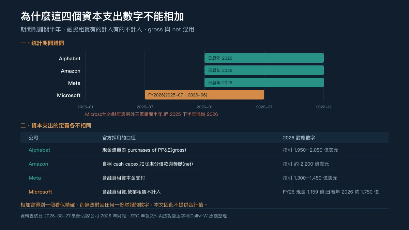Click the subtitle starting with 期間制錯開半年

pyautogui.click(x=107, y=29)
